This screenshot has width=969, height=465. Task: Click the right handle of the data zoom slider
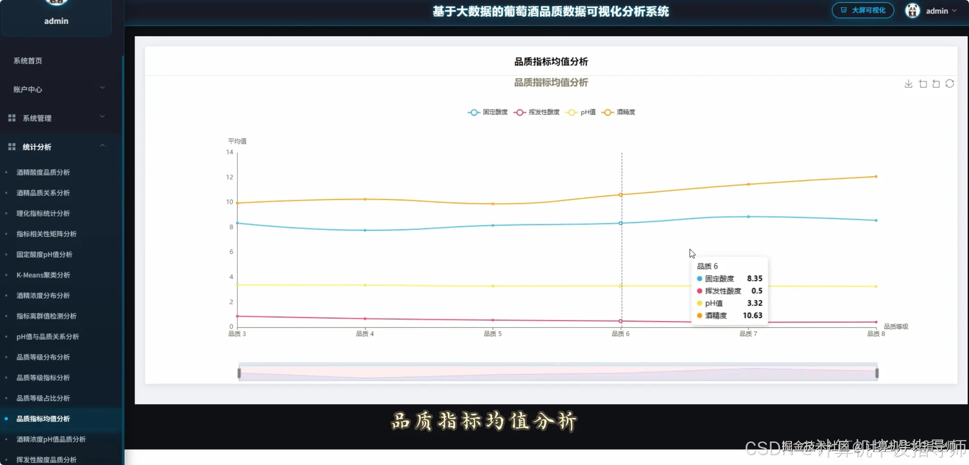[877, 373]
